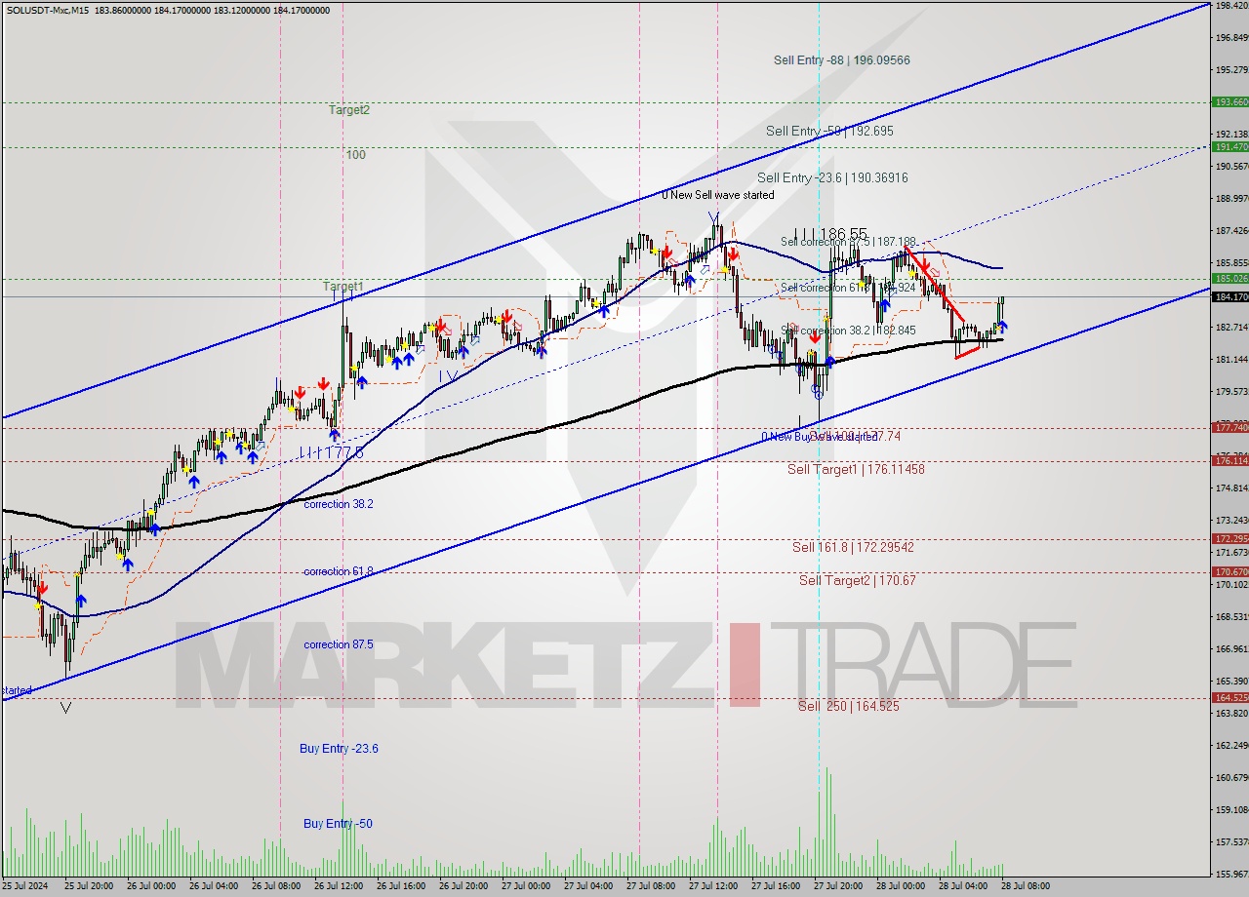This screenshot has width=1249, height=897.
Task: Click the '27 Jul 20:00' time axis label
Action: 840,886
